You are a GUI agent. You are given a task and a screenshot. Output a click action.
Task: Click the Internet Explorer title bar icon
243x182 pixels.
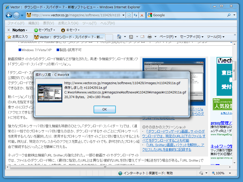coord(7,7)
